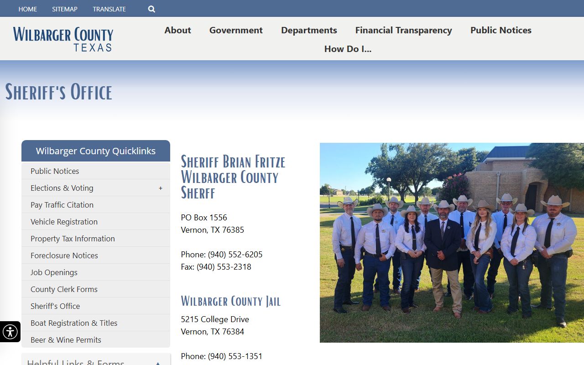Screen dimensions: 584x365
Task: Open the About menu
Action: pyautogui.click(x=178, y=30)
